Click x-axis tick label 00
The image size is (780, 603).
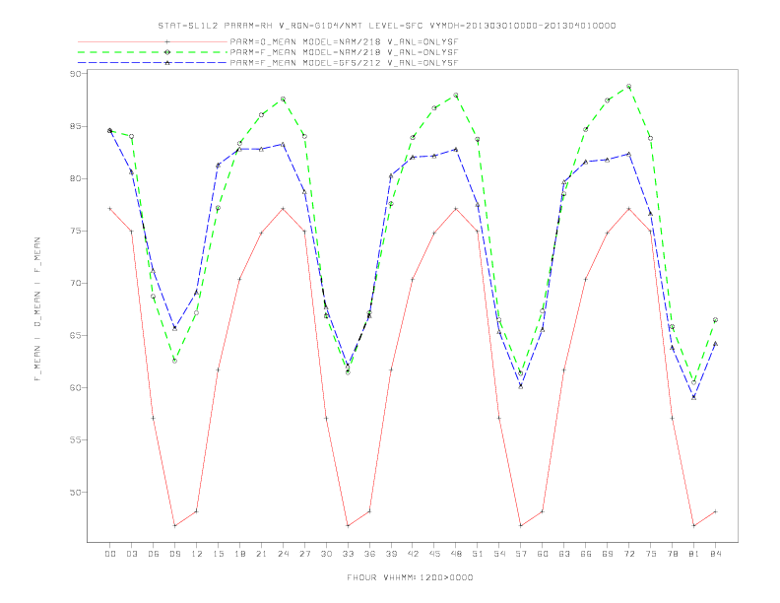point(110,554)
